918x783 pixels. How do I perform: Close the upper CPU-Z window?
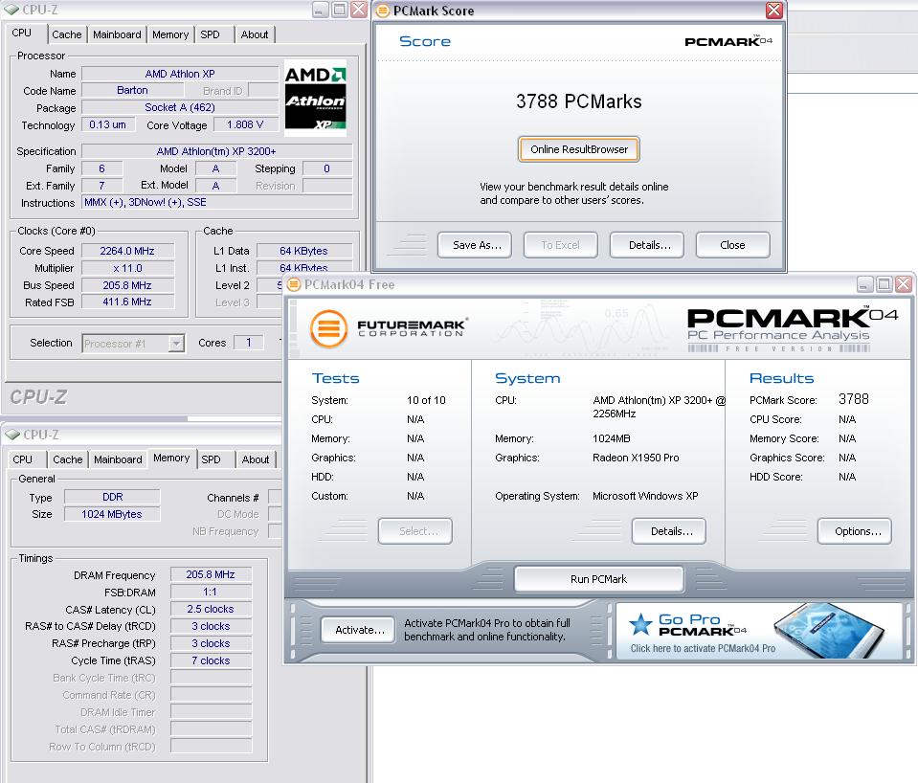coord(359,10)
